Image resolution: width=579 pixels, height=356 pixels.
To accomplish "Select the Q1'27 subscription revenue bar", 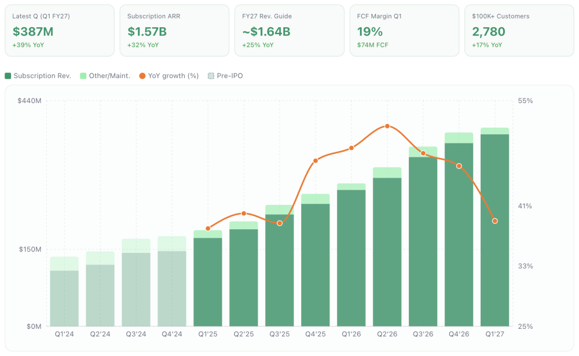I will [x=495, y=230].
